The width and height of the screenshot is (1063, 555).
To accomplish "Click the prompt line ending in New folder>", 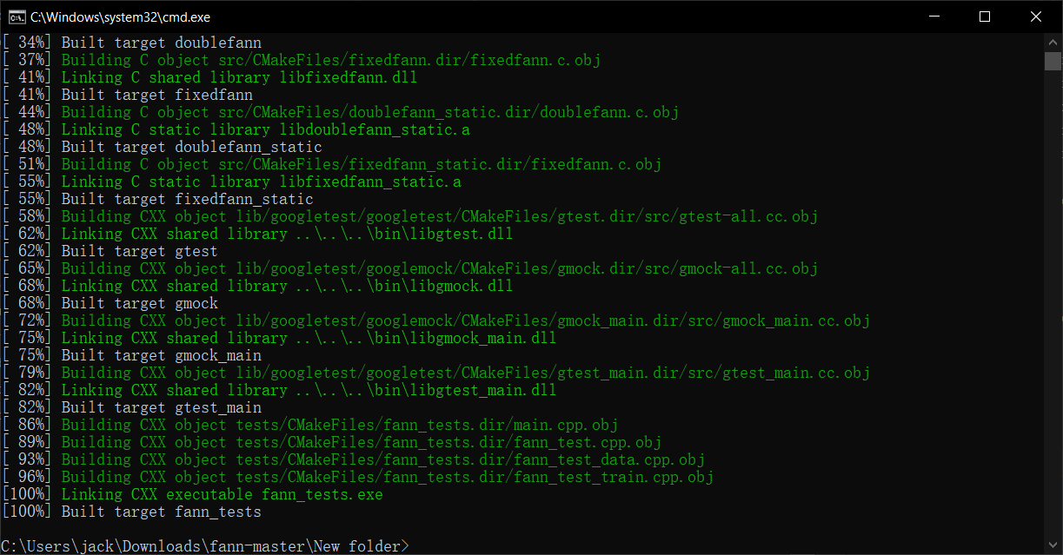I will [205, 546].
